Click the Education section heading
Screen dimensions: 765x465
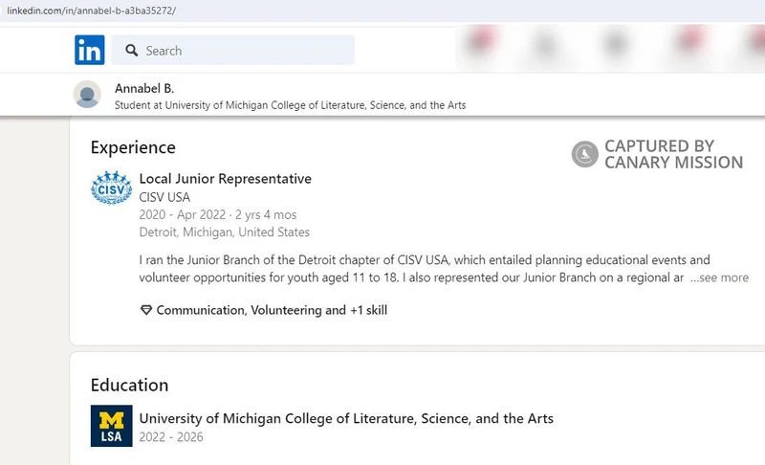point(129,385)
